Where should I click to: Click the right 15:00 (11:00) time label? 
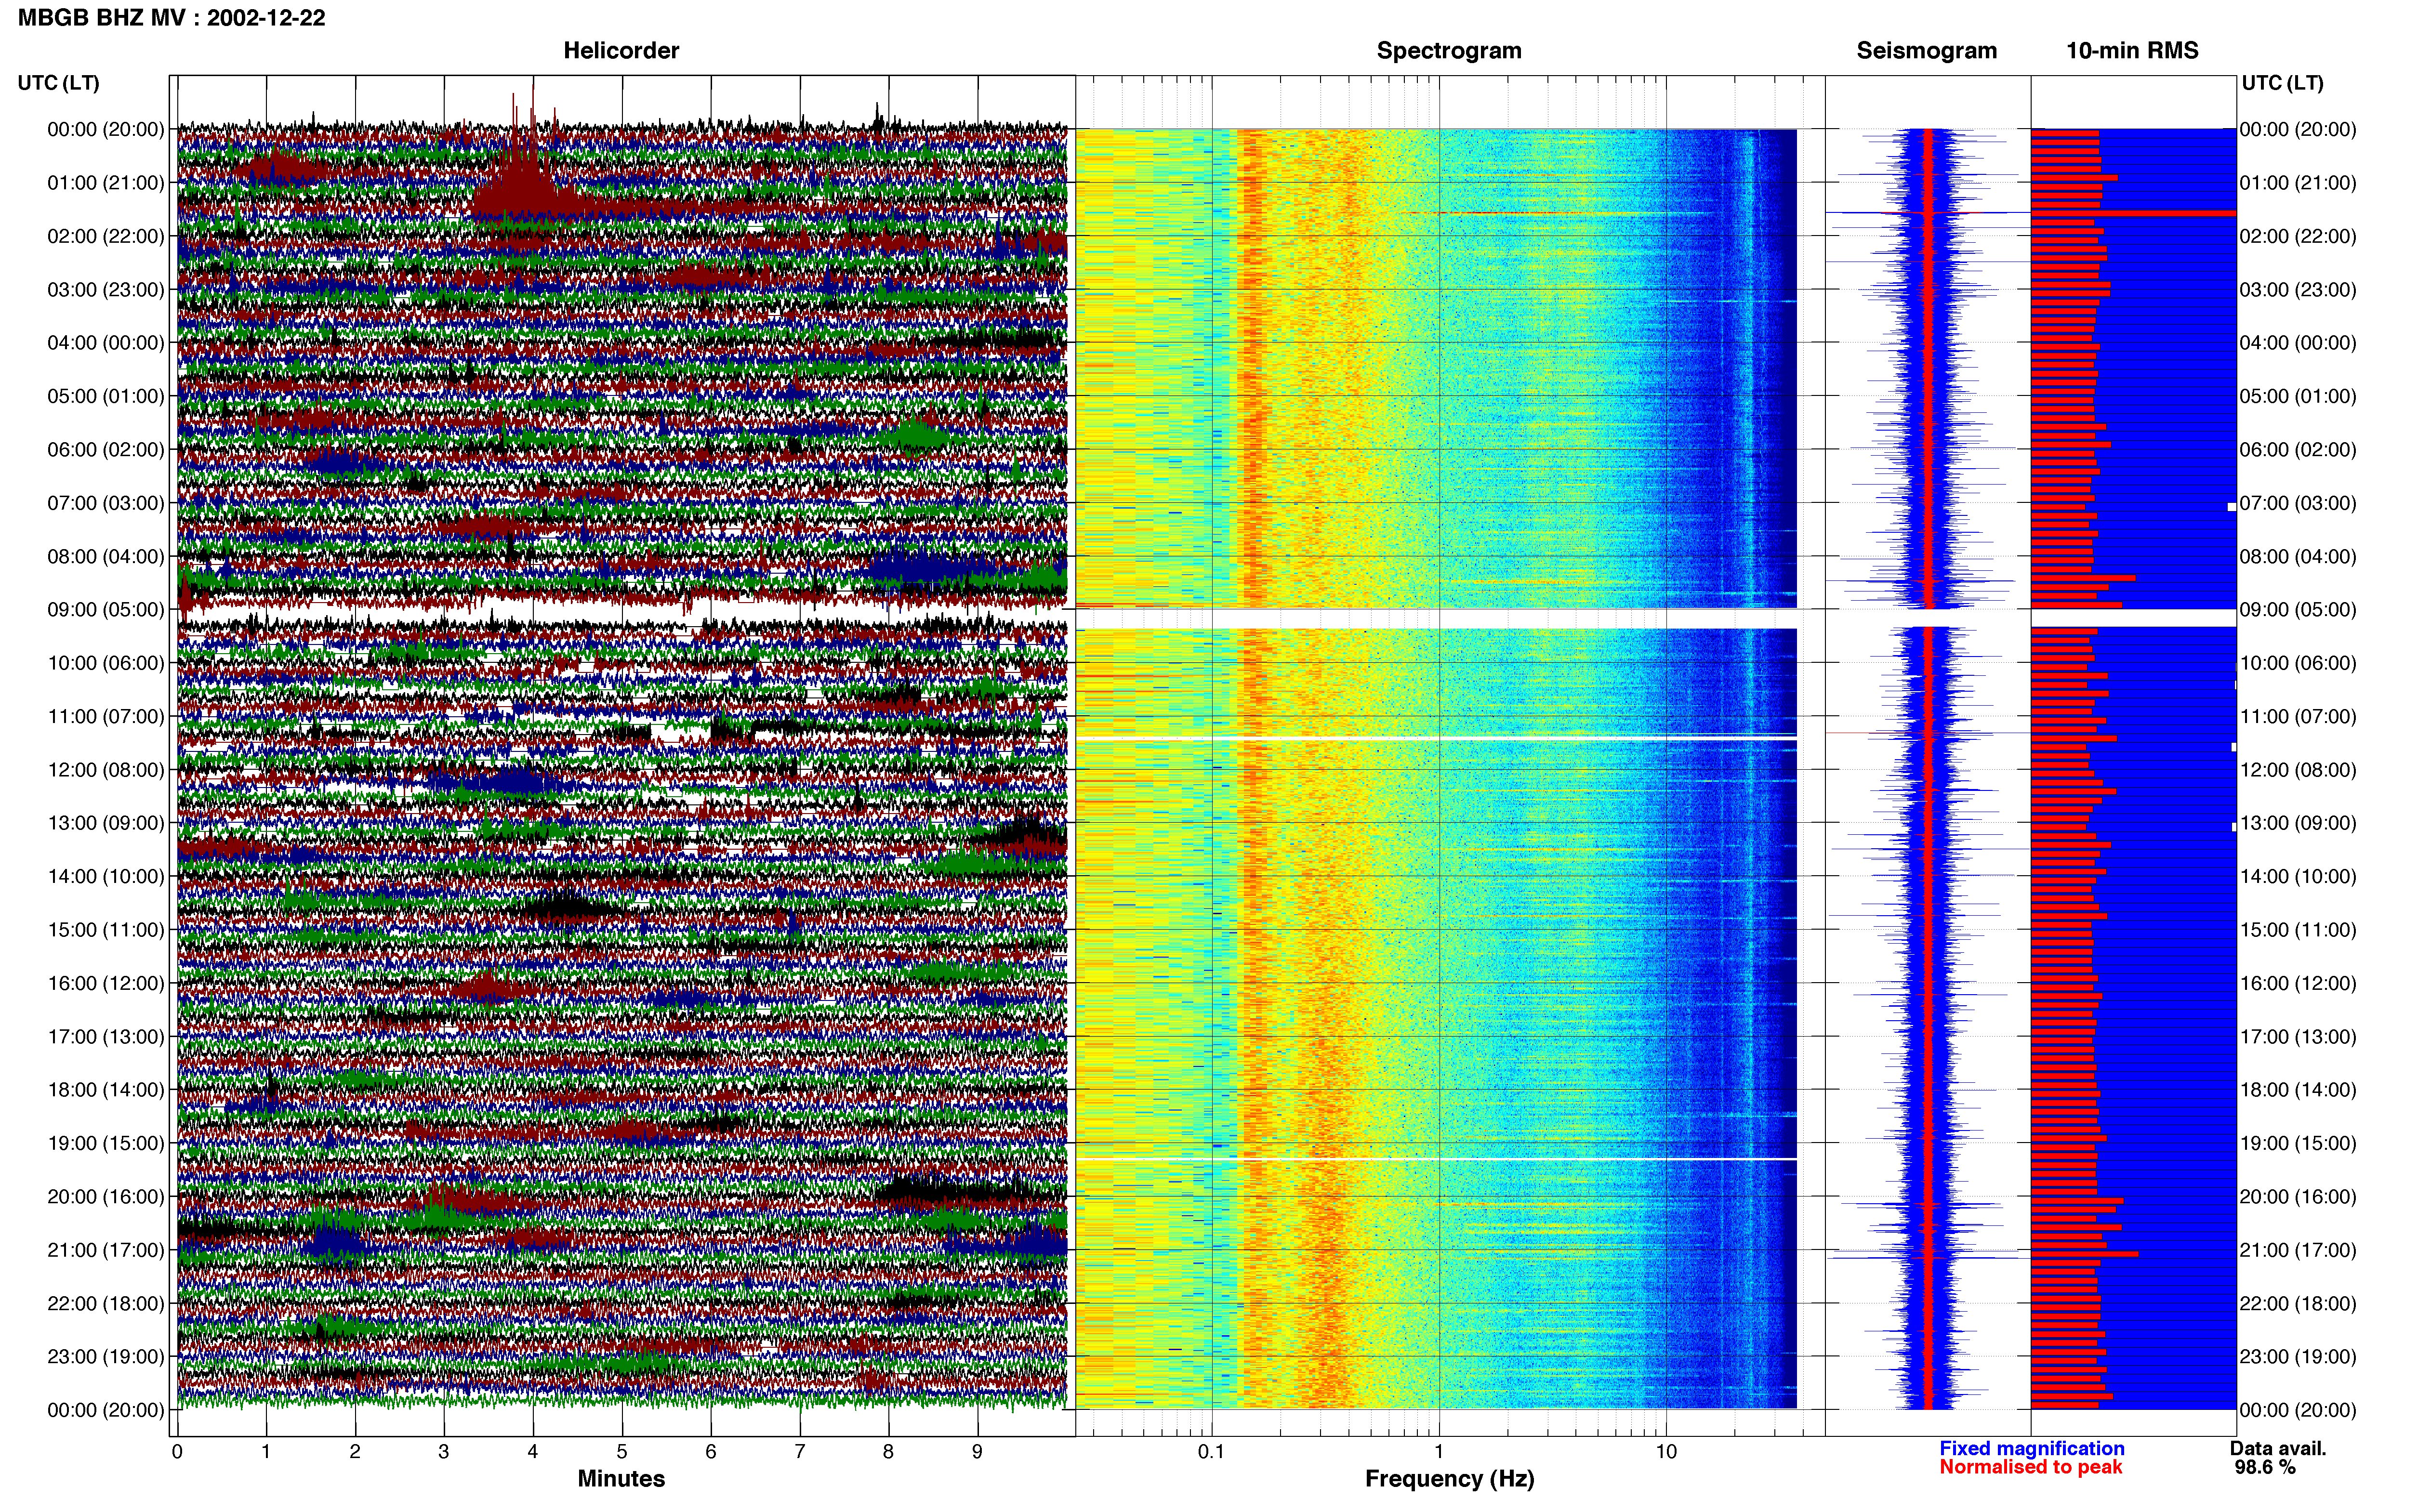point(2298,930)
